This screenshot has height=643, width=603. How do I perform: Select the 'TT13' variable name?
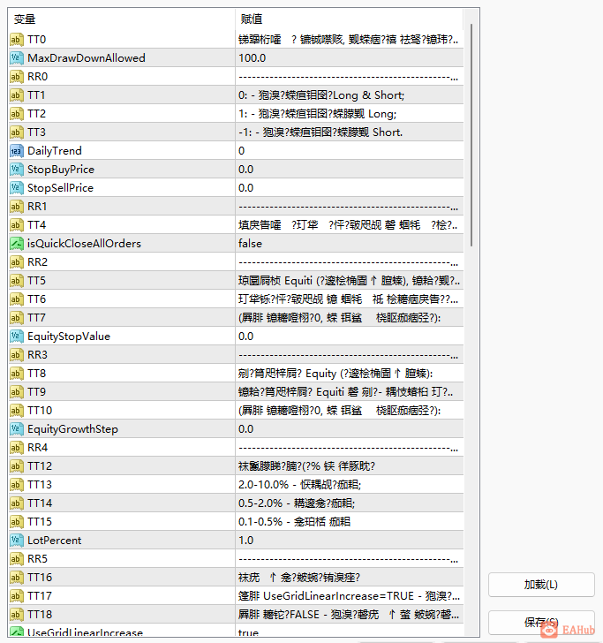(40, 485)
